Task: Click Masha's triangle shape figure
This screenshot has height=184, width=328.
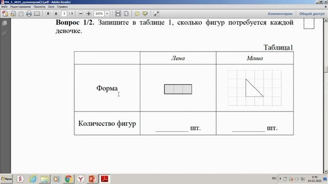Action: (255, 88)
